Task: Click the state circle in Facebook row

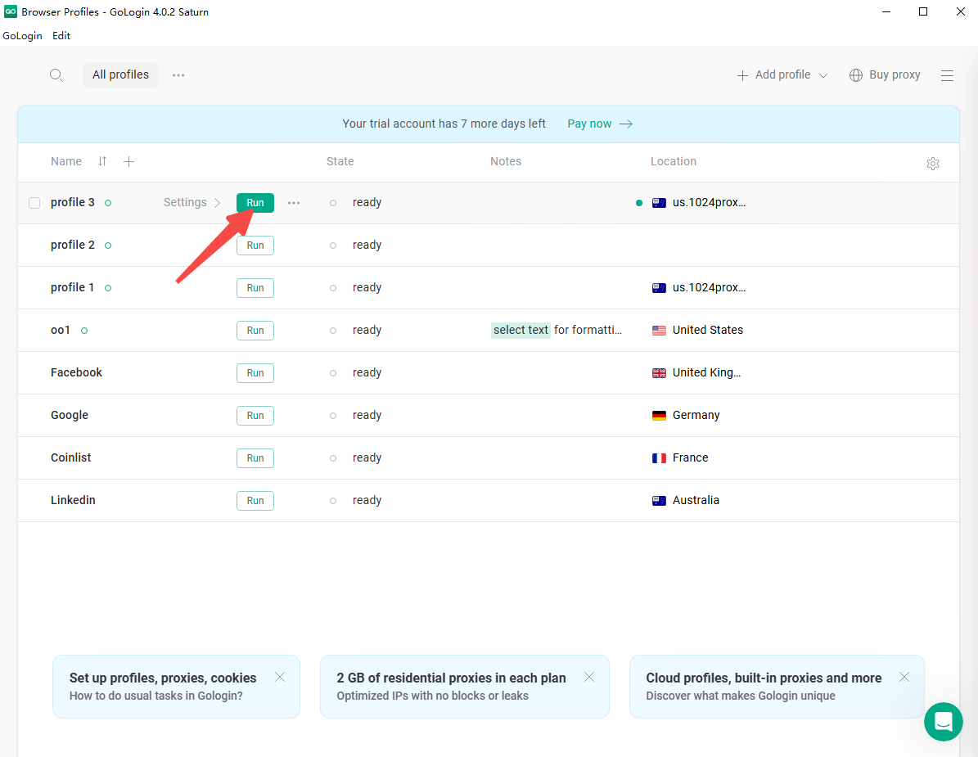Action: (x=333, y=373)
